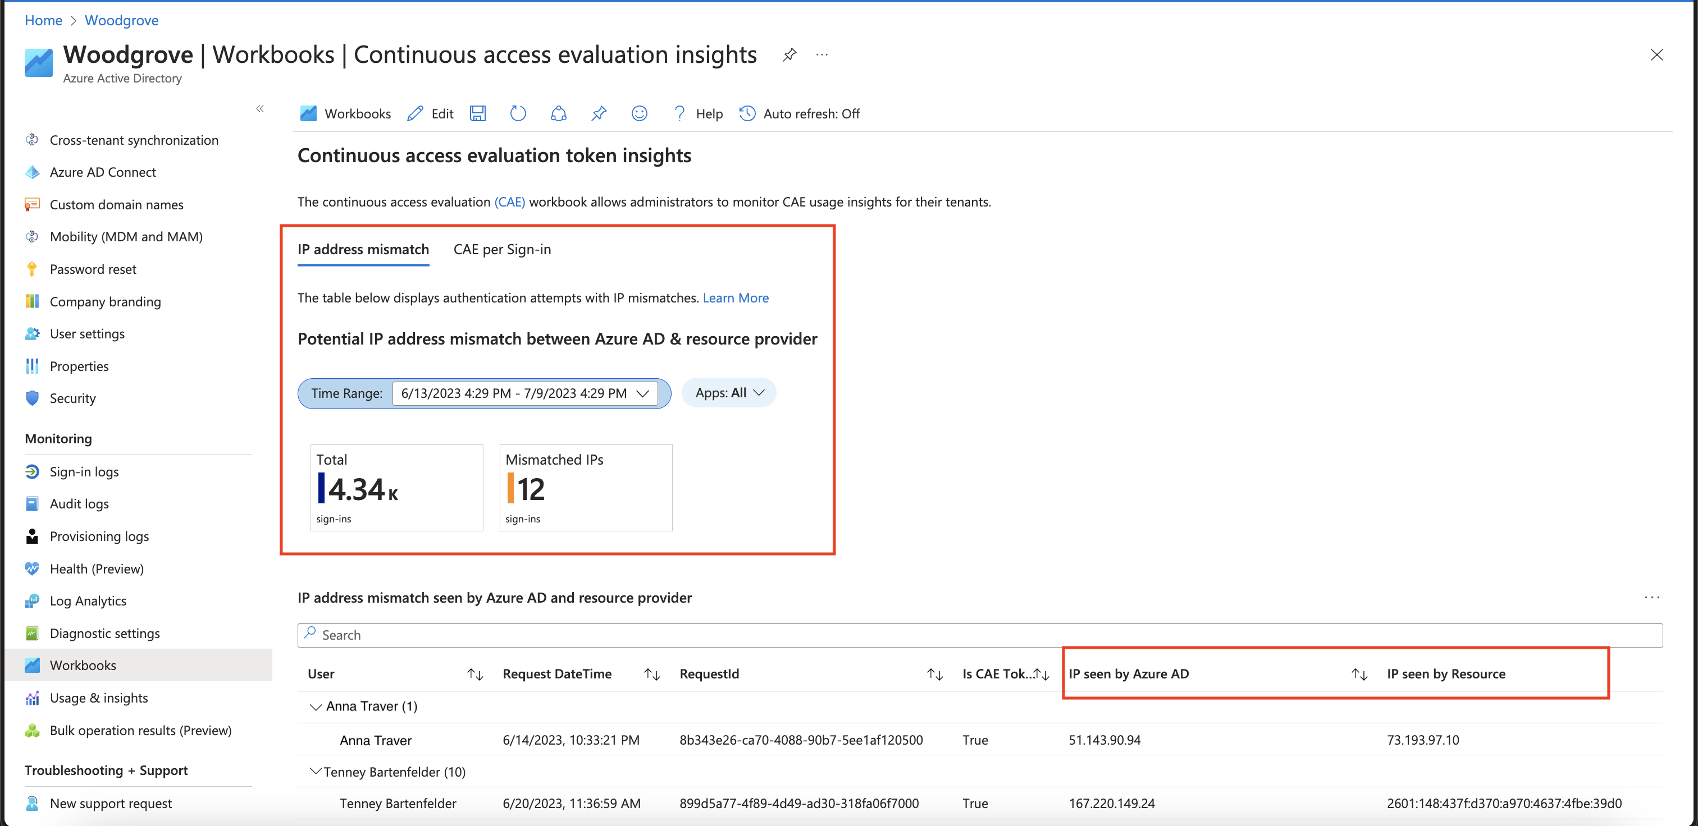
Task: Click the Save icon in the workbook toolbar
Action: click(478, 113)
